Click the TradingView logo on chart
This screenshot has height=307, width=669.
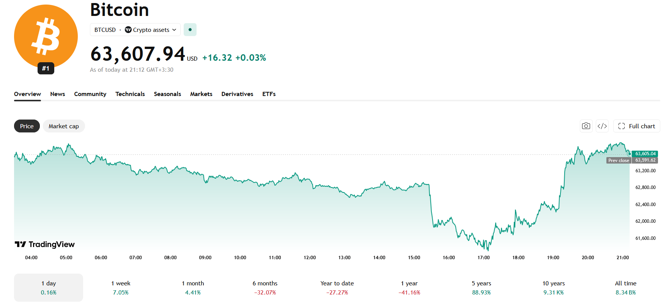point(45,244)
